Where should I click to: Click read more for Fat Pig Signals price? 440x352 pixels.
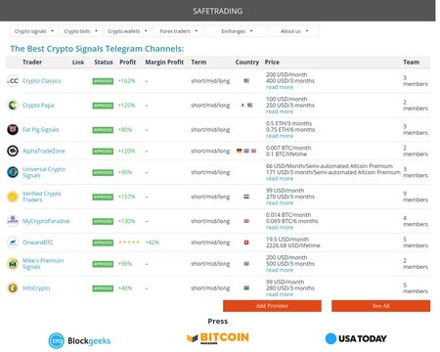[x=280, y=136]
